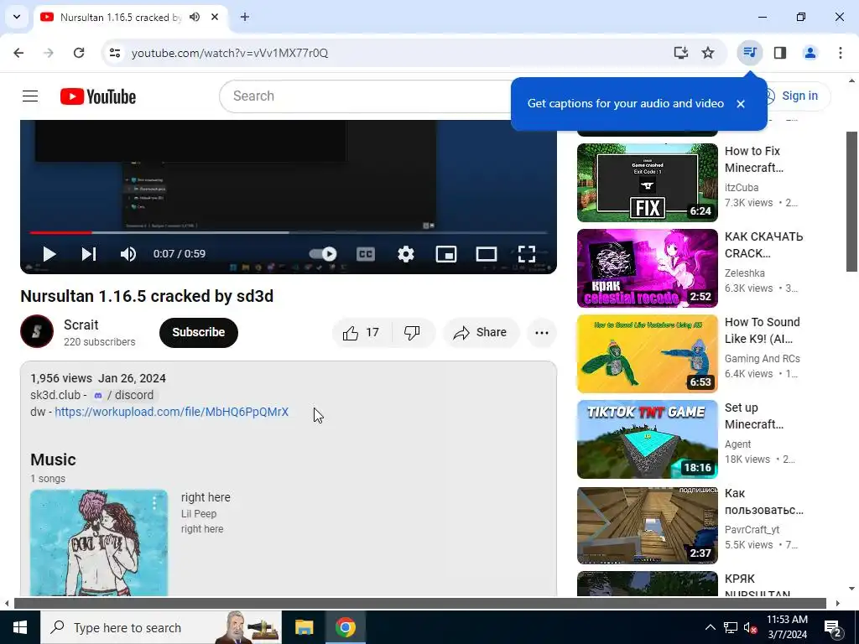The image size is (859, 644).
Task: Enter full screen video
Action: (527, 254)
